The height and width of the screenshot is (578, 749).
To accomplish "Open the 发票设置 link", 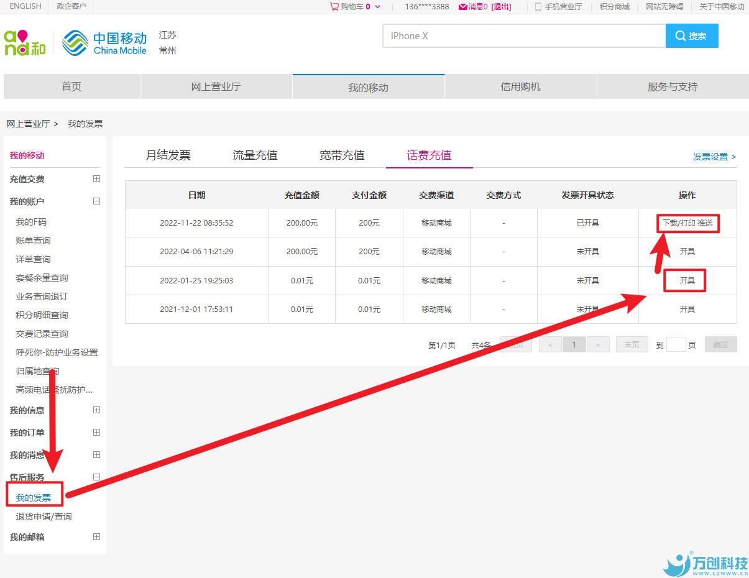I will [x=714, y=157].
